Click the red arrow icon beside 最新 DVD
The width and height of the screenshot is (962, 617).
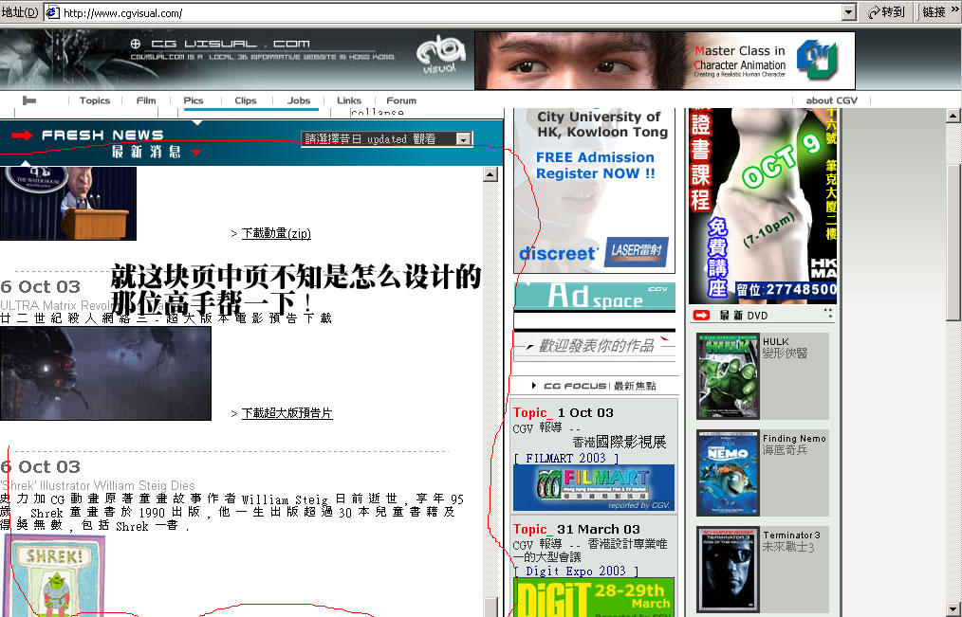pyautogui.click(x=701, y=315)
